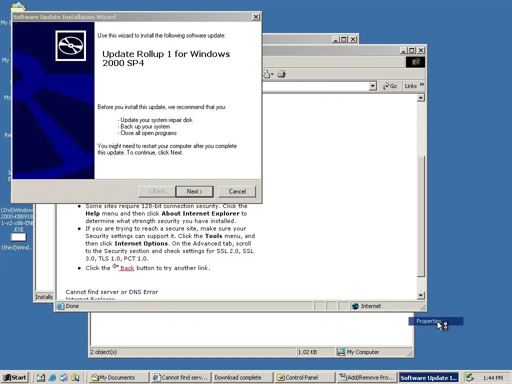Follow the Back link on the error page

point(127,268)
